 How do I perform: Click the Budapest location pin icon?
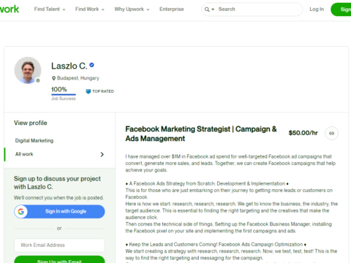(x=53, y=78)
